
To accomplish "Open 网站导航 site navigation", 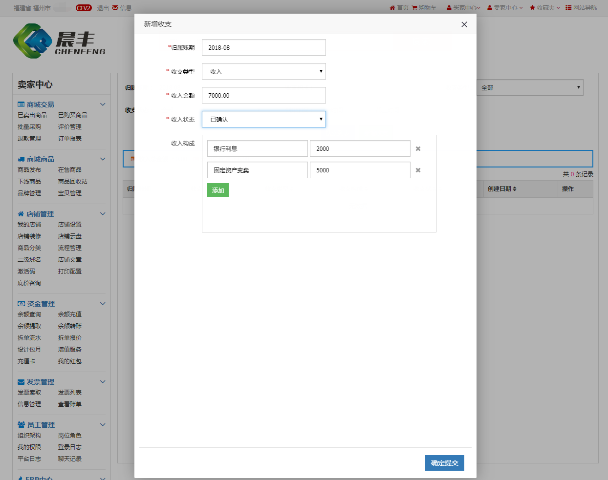I will [581, 8].
